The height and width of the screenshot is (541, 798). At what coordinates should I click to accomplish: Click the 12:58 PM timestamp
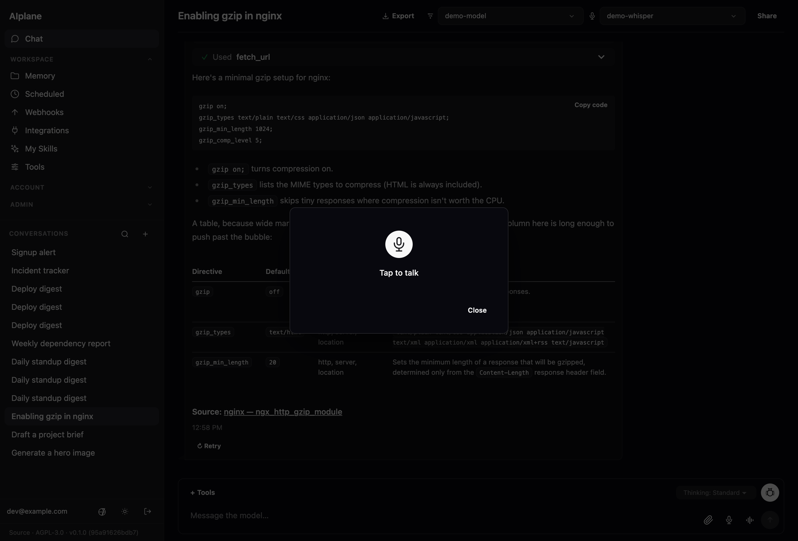coord(207,427)
